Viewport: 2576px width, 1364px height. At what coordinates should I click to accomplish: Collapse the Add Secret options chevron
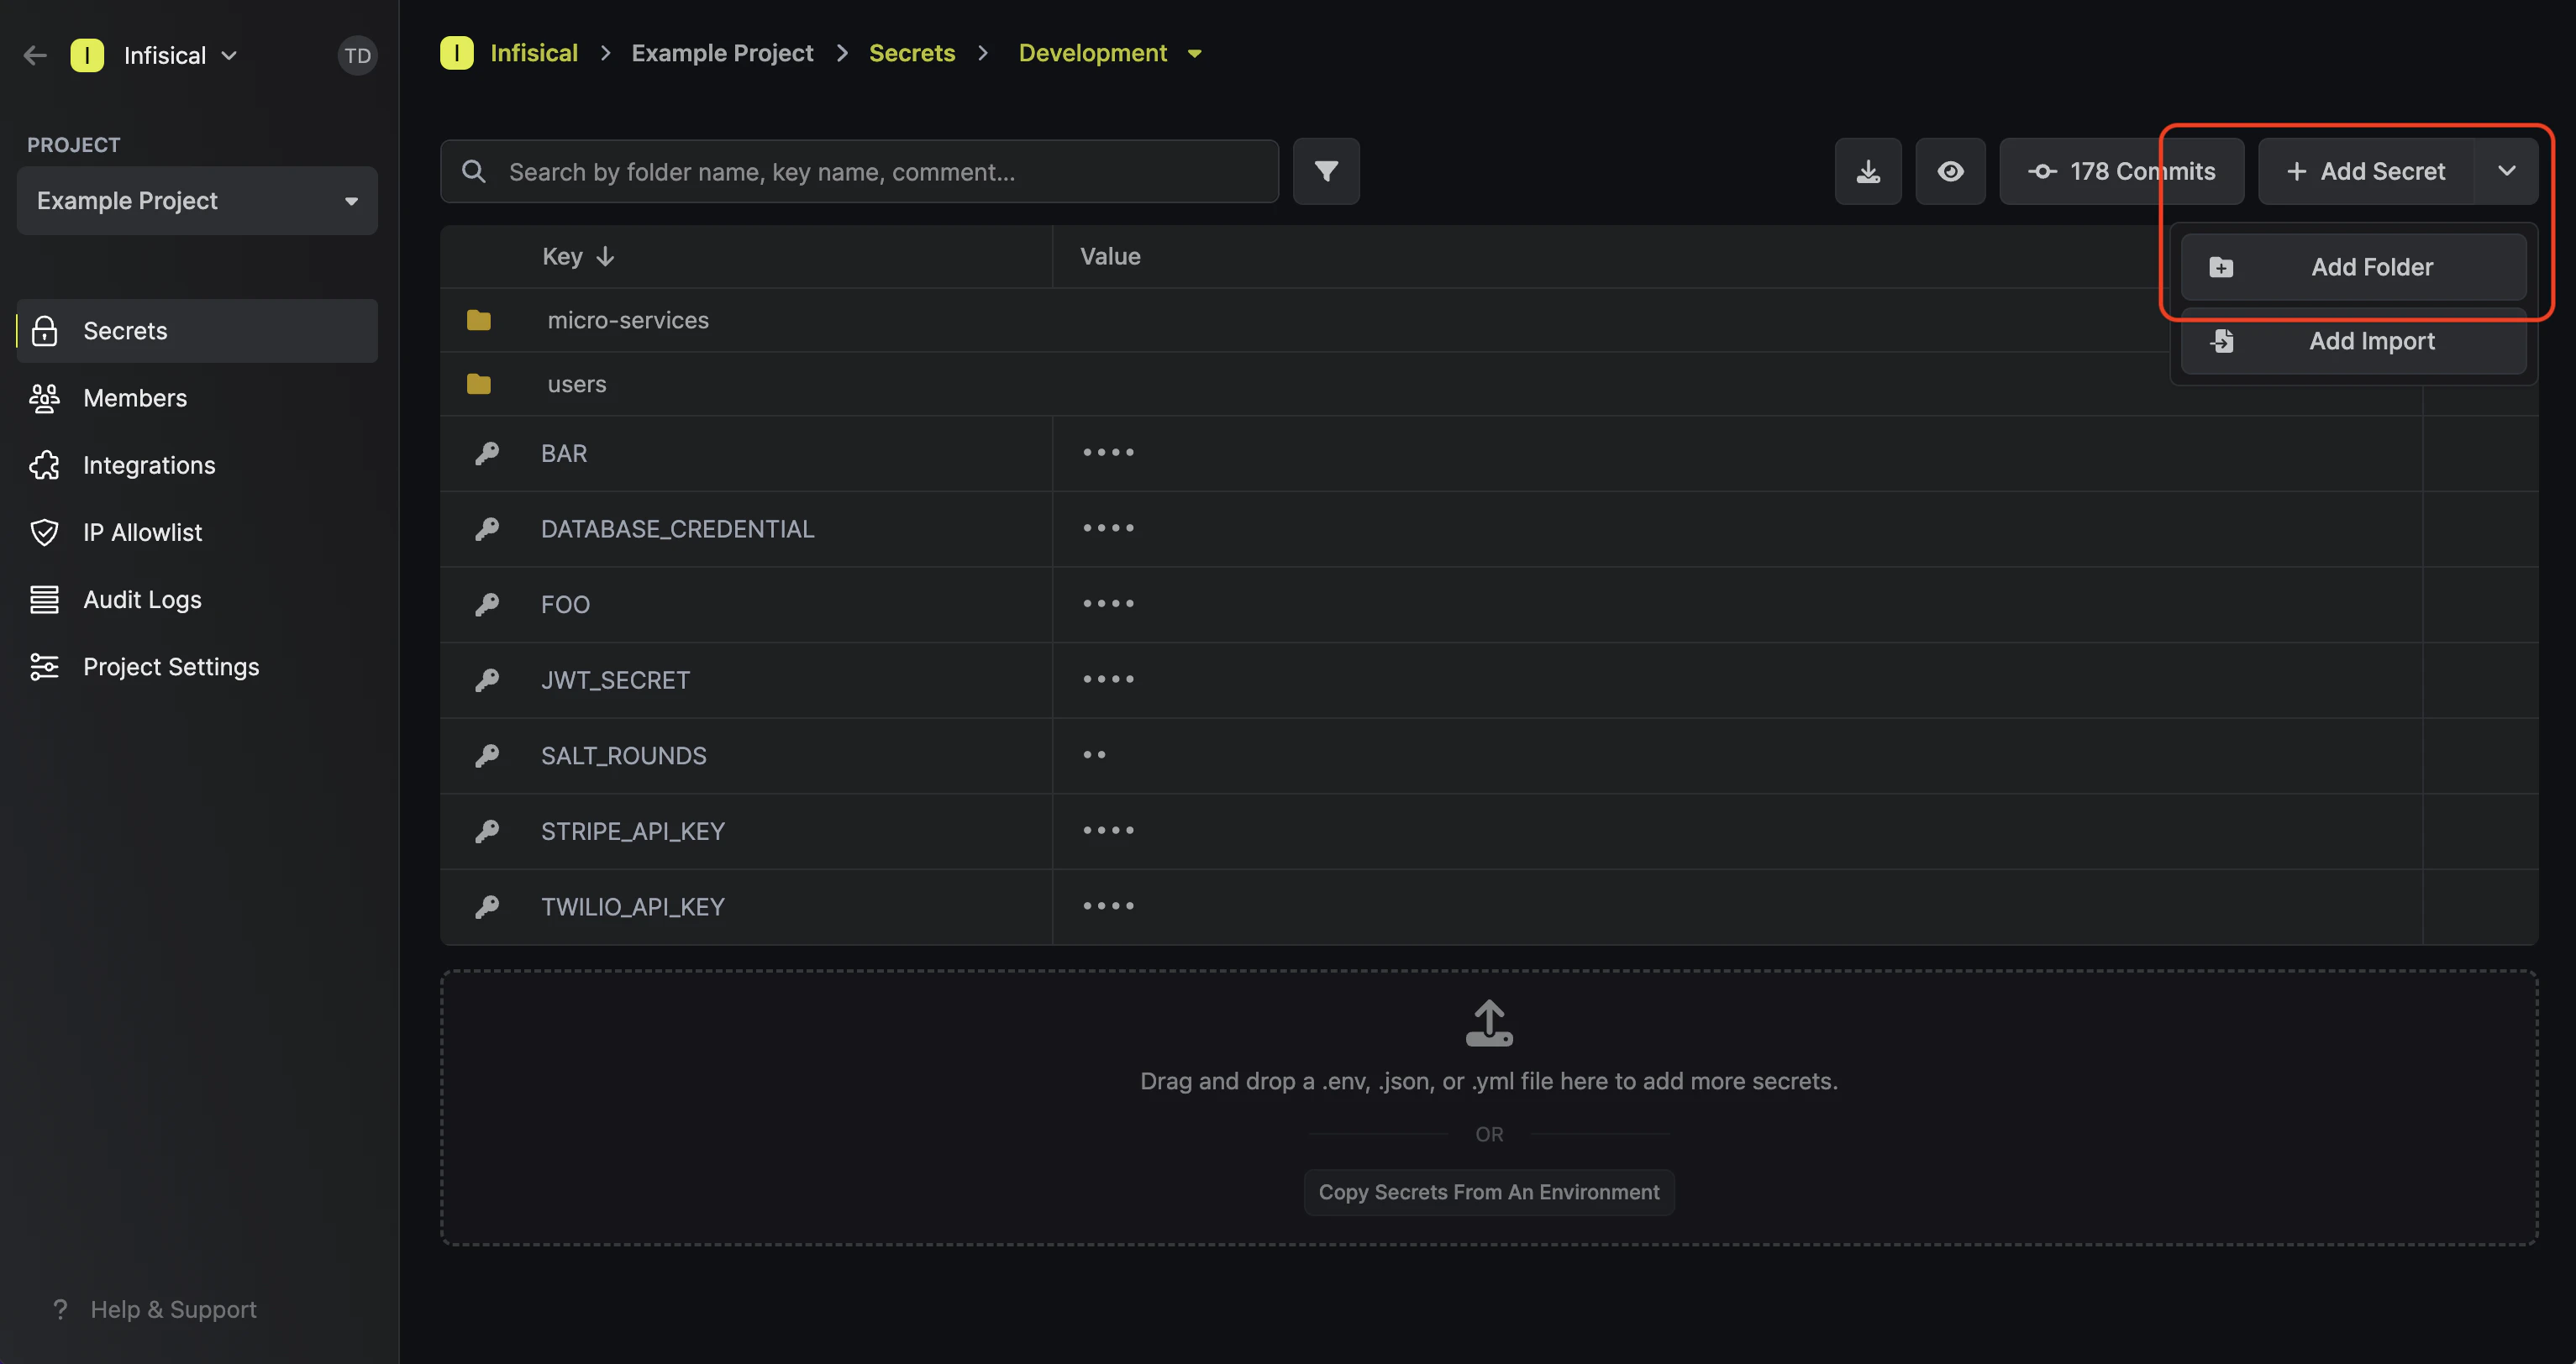click(2506, 171)
